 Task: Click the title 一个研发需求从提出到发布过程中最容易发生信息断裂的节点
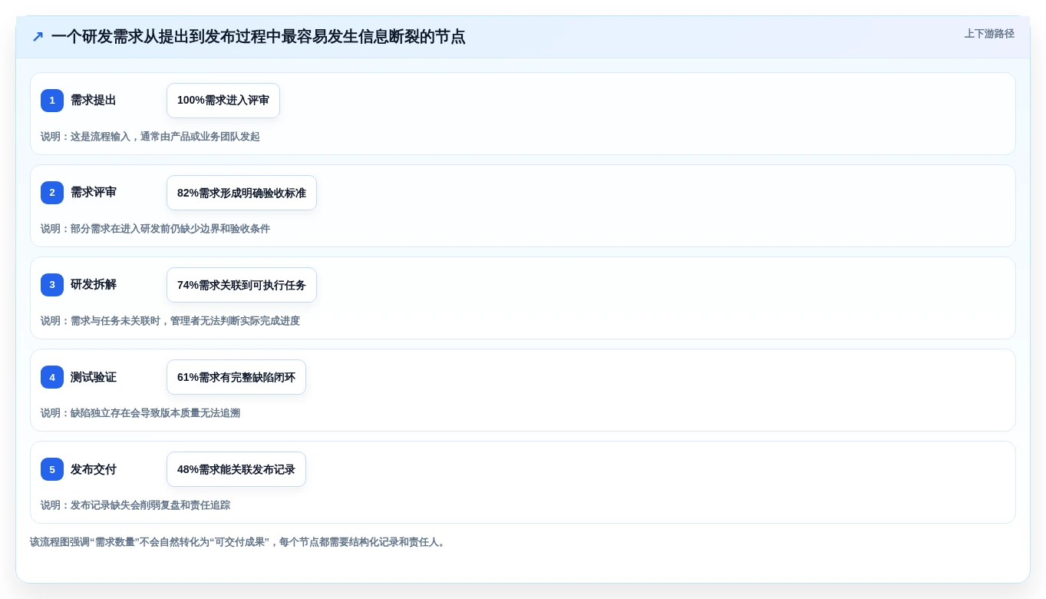258,37
